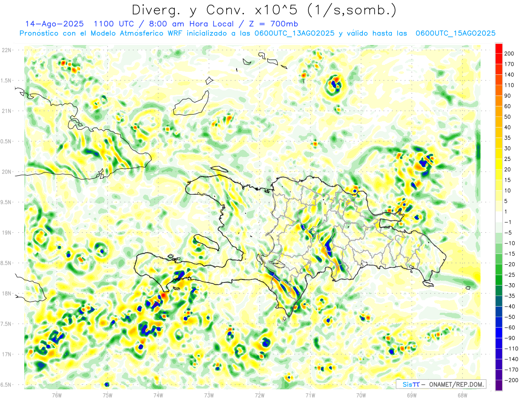Click the '20N' latitude label
519x401 pixels.
(6, 172)
